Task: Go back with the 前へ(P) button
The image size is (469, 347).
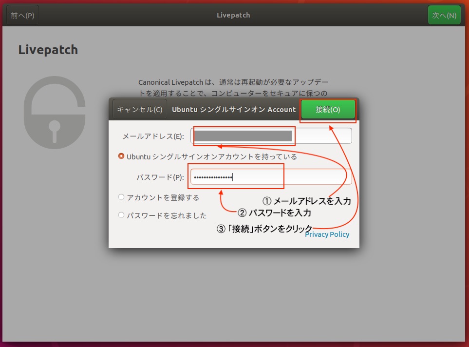Action: 22,15
